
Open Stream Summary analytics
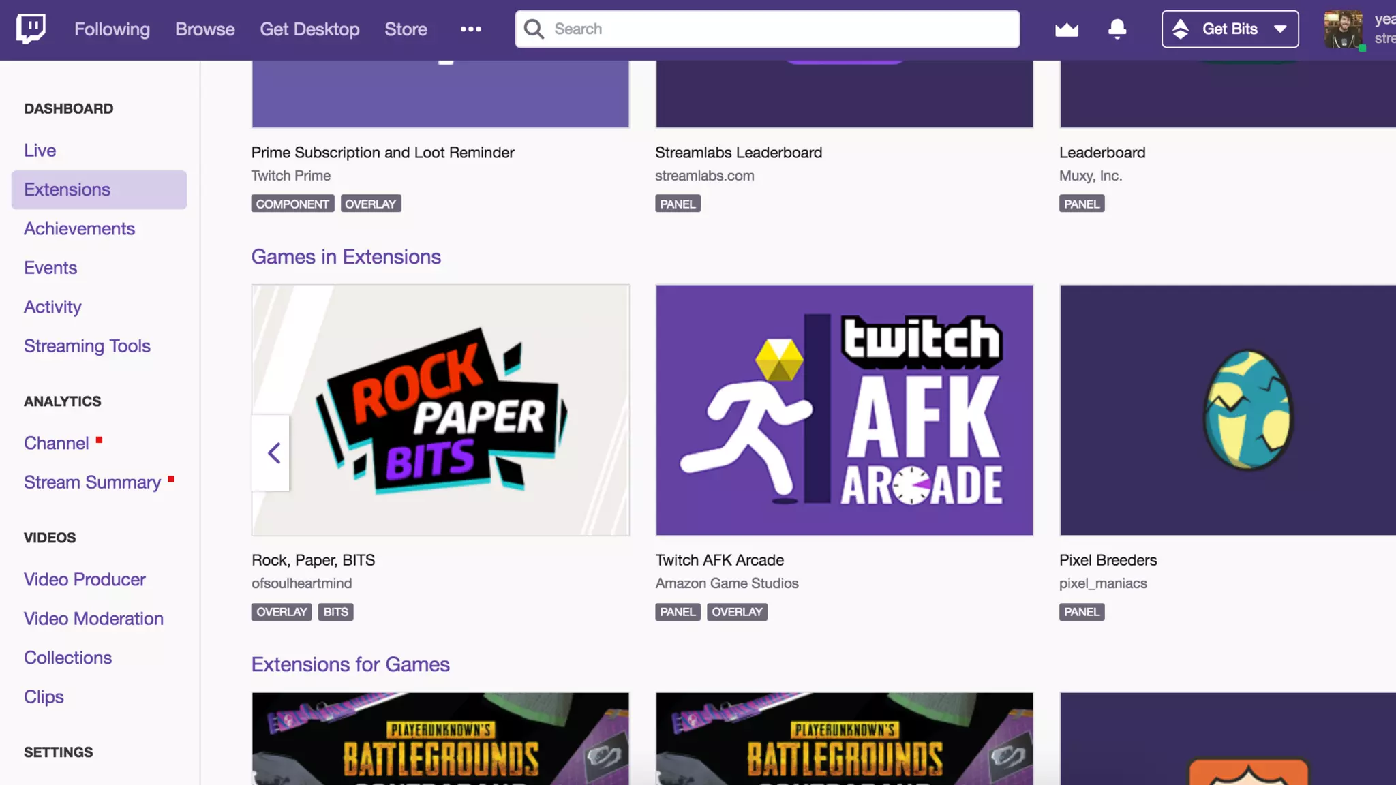click(x=92, y=482)
